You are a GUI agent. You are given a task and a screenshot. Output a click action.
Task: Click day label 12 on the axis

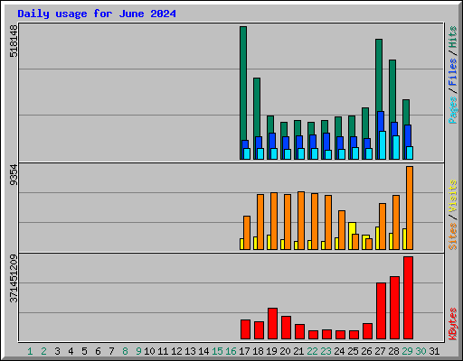(176, 351)
